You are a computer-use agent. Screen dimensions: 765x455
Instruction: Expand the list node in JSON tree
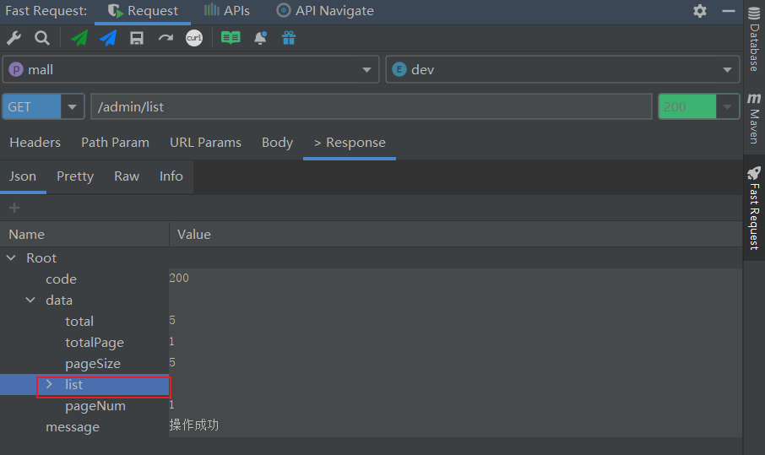pyautogui.click(x=49, y=385)
